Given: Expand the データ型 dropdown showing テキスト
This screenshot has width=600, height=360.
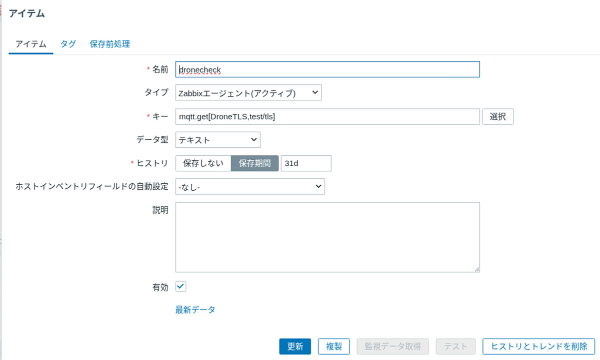Looking at the screenshot, I should click(217, 140).
